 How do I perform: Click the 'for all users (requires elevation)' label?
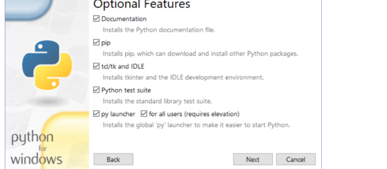pyautogui.click(x=194, y=114)
